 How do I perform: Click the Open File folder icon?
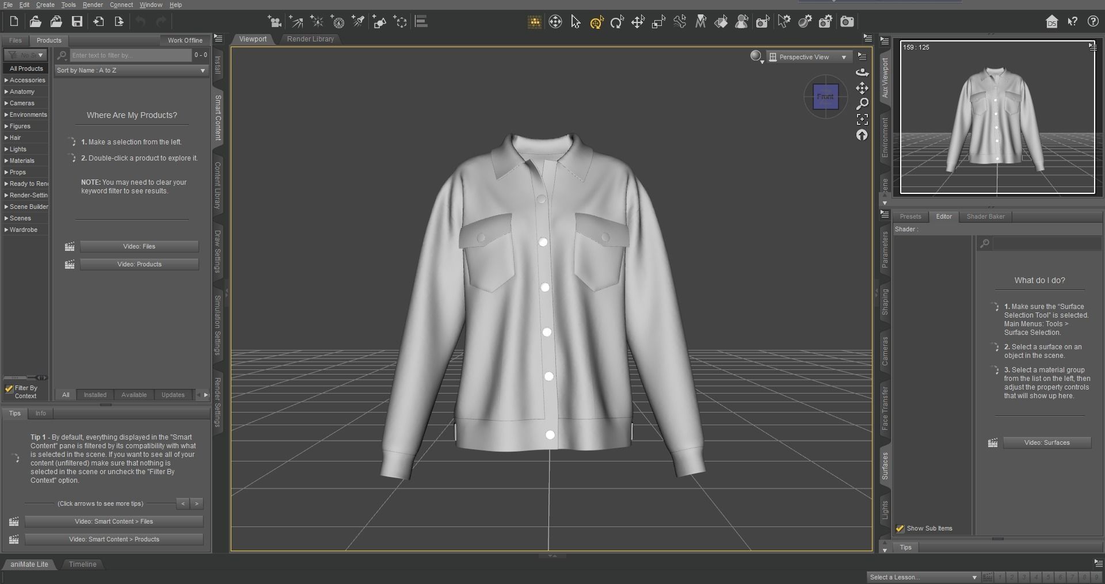(35, 22)
